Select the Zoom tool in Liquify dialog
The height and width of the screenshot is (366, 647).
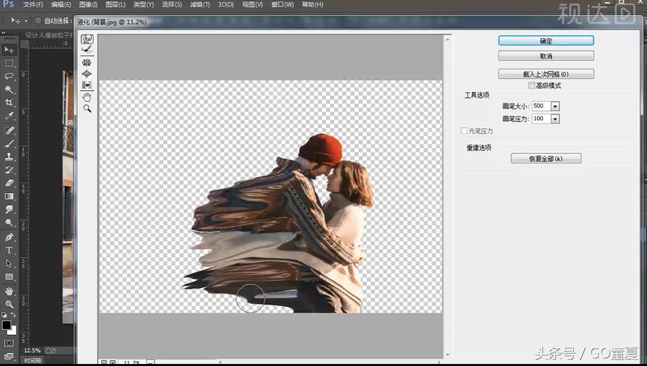pyautogui.click(x=87, y=108)
